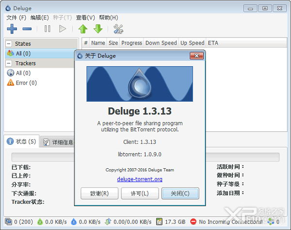Click the protocol traffic icon in status bar
The image size is (291, 230).
coord(108,222)
